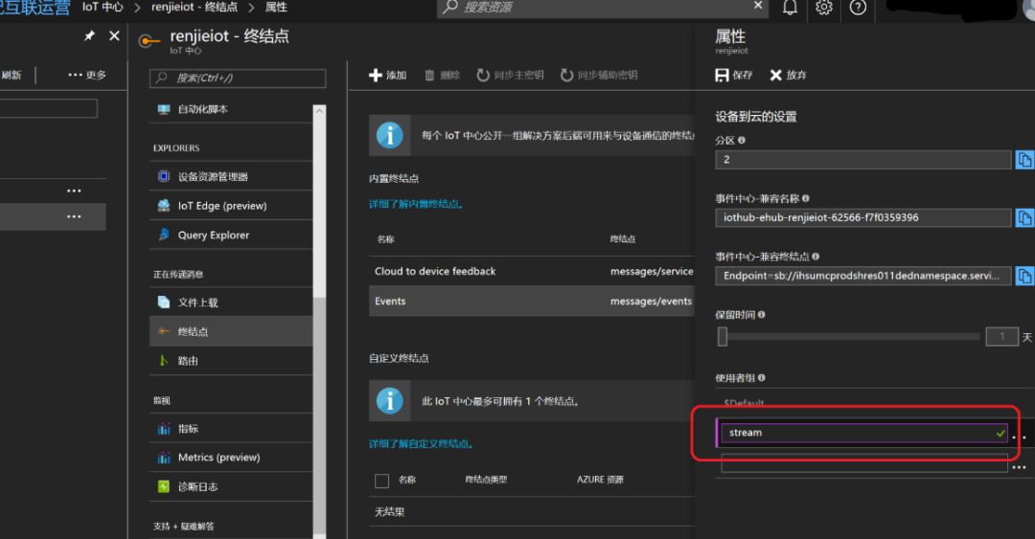Select the 终结点 menu item
This screenshot has width=1035, height=539.
pos(231,331)
